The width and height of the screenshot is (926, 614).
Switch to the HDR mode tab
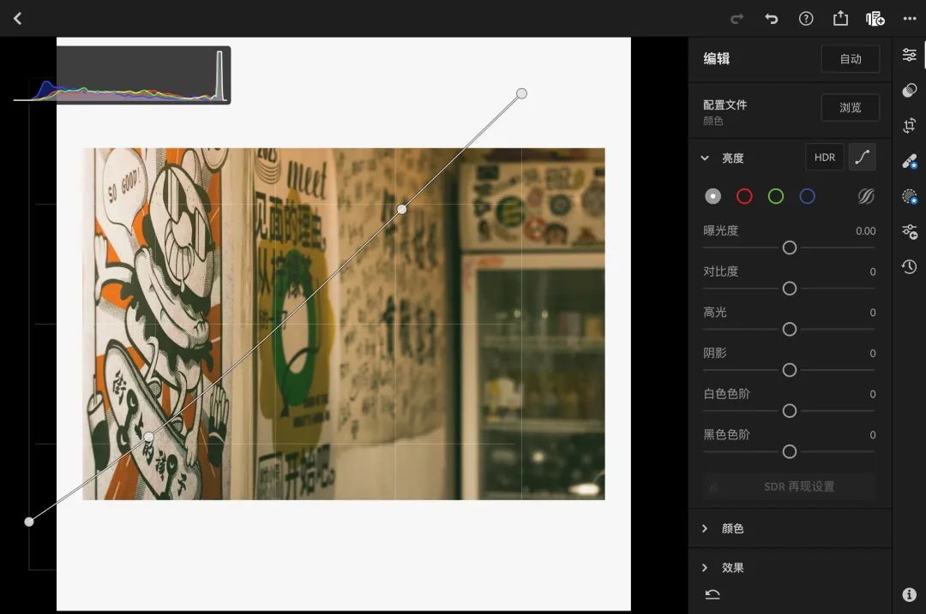click(x=824, y=157)
